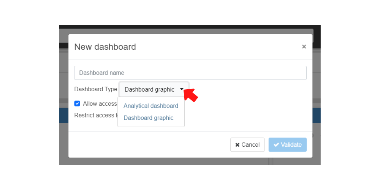
Task: Uncheck the Allow access checkbox
Action: click(77, 103)
